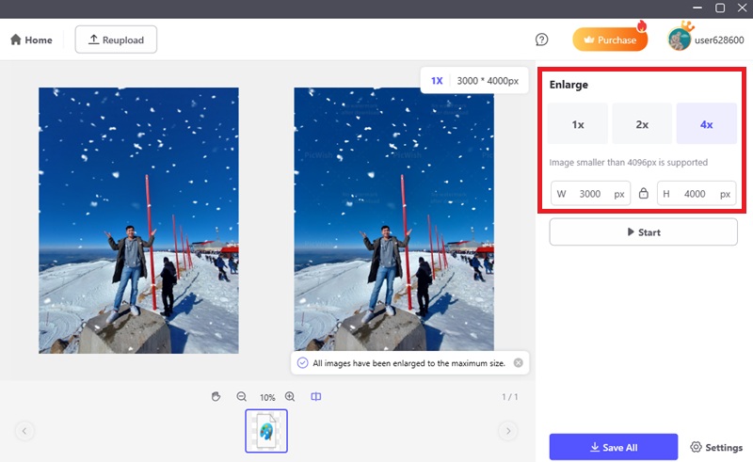
Task: Select the image thumbnail in the filmstrip
Action: click(x=266, y=431)
